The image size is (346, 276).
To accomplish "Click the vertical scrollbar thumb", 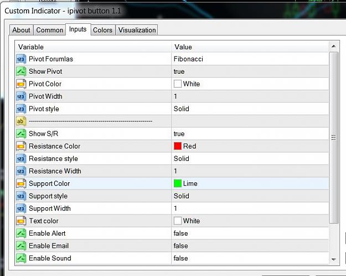I will [334, 137].
